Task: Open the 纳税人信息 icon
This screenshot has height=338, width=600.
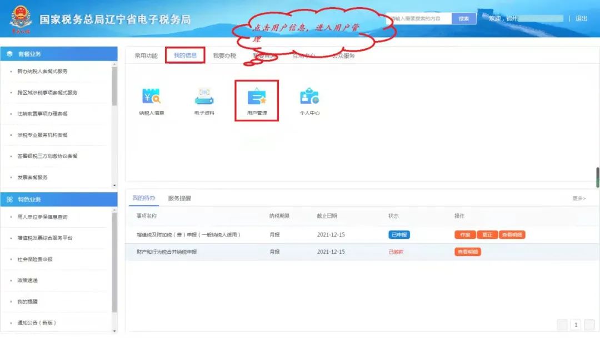Action: click(x=152, y=101)
